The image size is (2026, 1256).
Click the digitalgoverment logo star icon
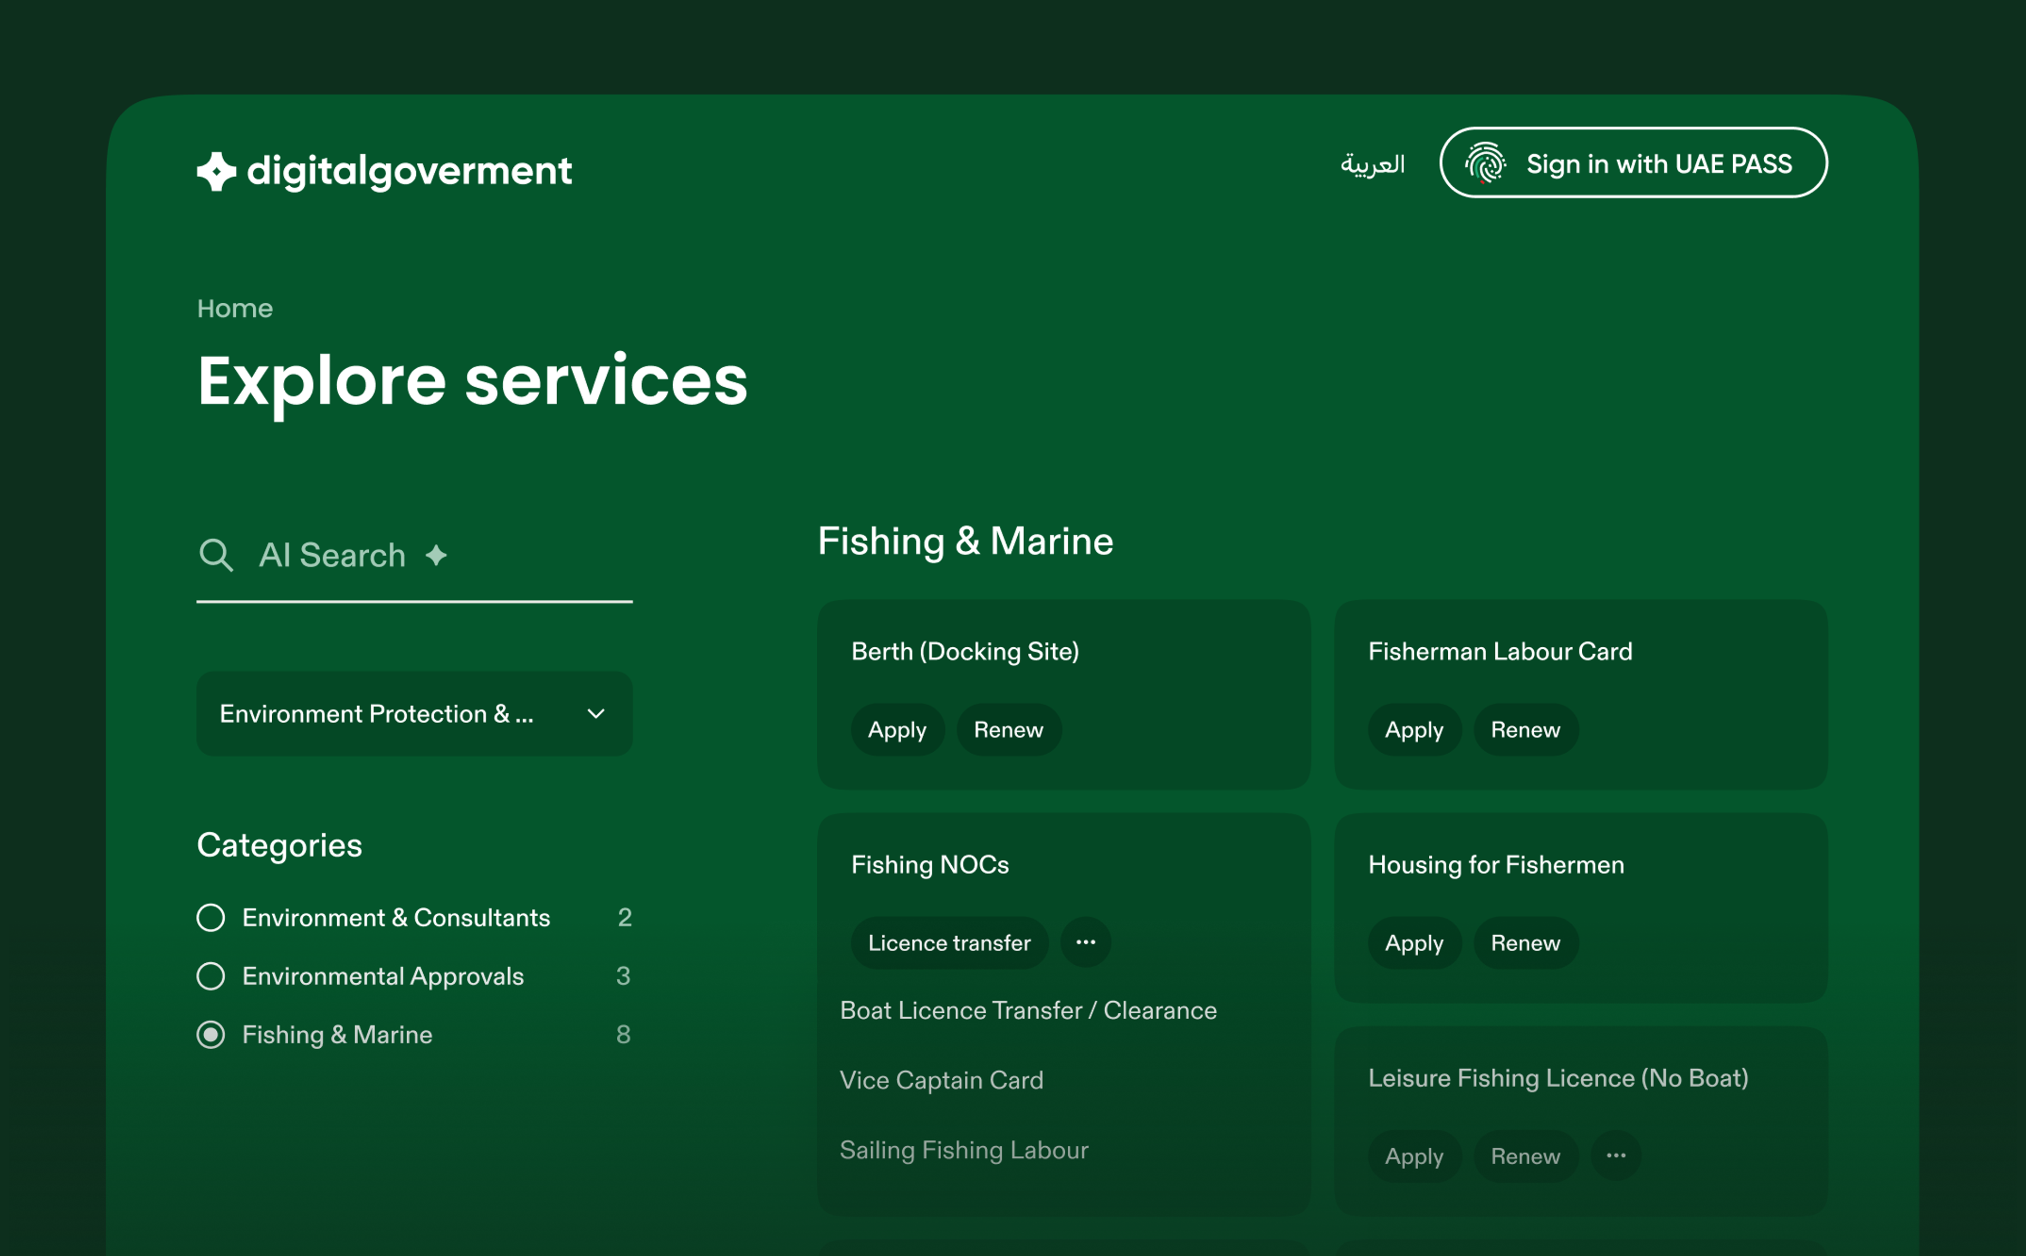point(216,171)
